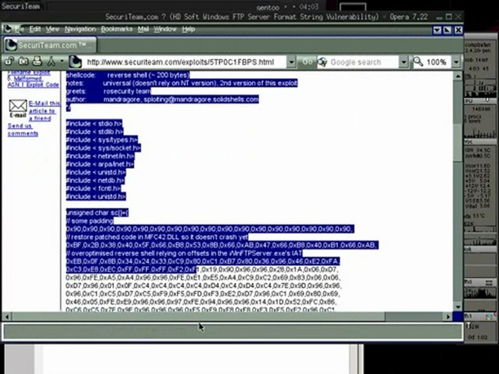Screen dimensions: 499x374
Task: Click the horizontal scrollbar thumb
Action: pyautogui.click(x=198, y=316)
